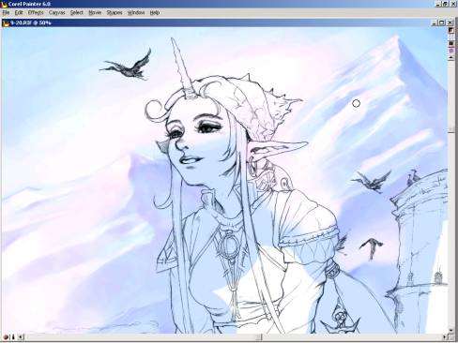Toggle the output preview icon
Viewport: 458px width, 343px height.
(451, 44)
